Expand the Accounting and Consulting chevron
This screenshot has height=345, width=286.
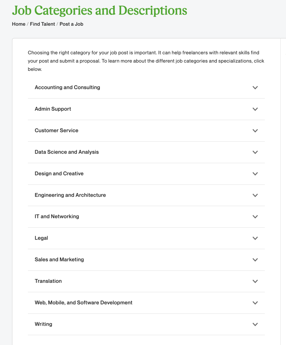point(255,88)
